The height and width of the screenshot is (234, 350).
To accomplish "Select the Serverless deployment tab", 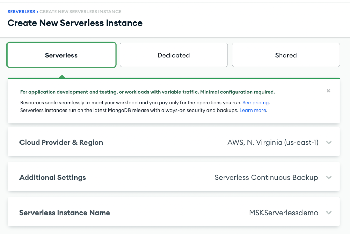I will pos(61,55).
